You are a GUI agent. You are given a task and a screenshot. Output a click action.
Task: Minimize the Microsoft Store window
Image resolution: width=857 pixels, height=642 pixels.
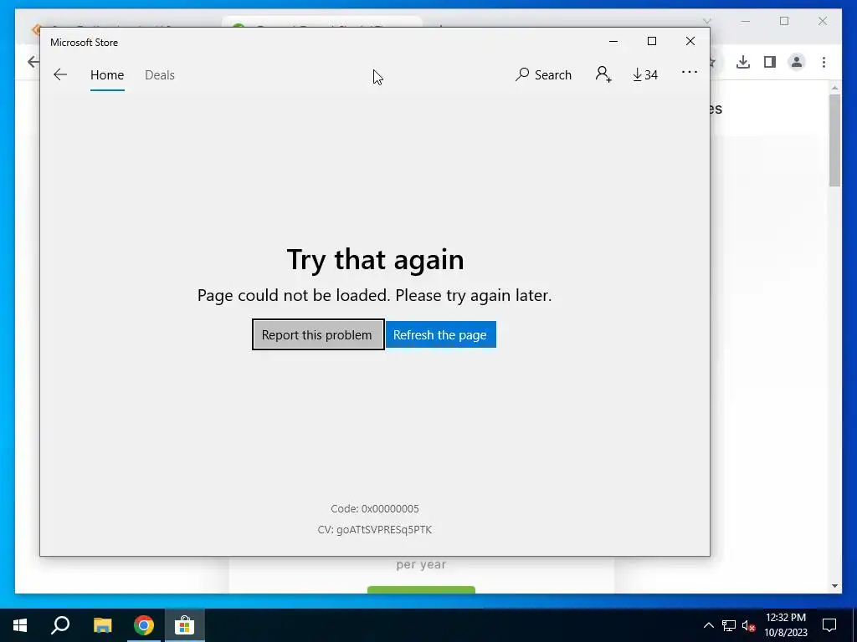[613, 42]
